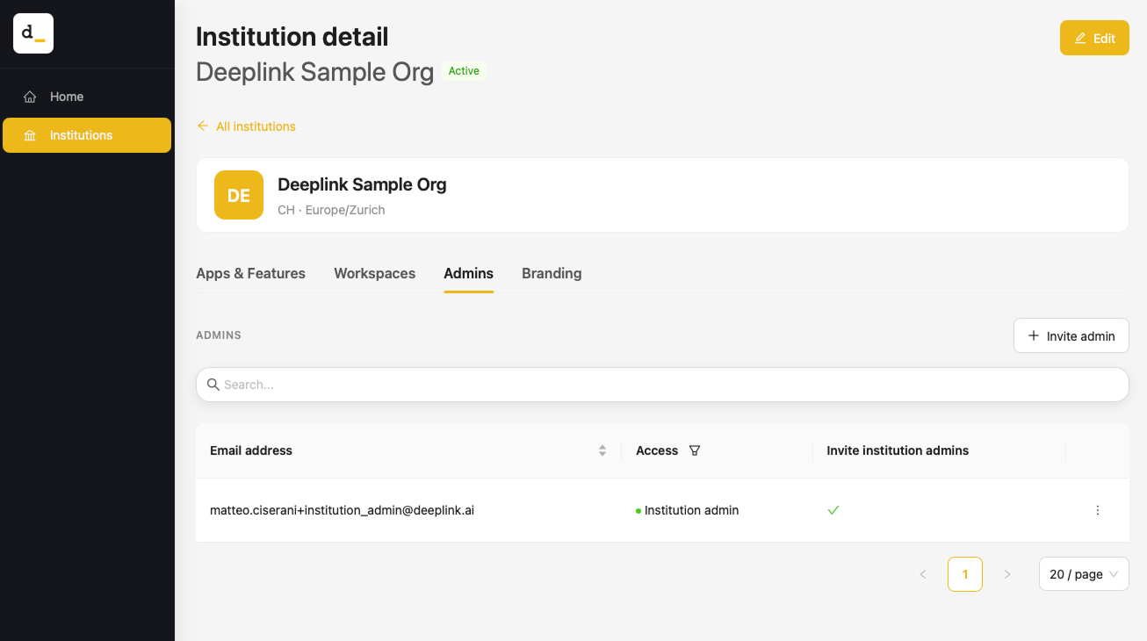Click the yellow Edit button
Viewport: 1147px width, 641px height.
1094,38
